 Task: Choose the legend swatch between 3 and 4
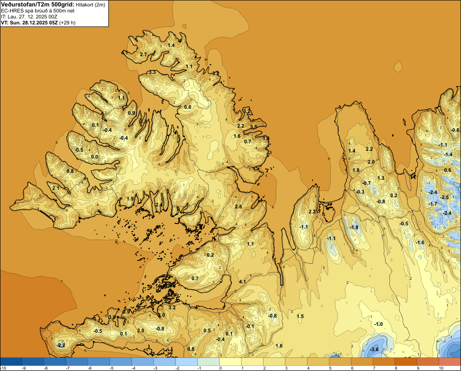tap(296, 362)
